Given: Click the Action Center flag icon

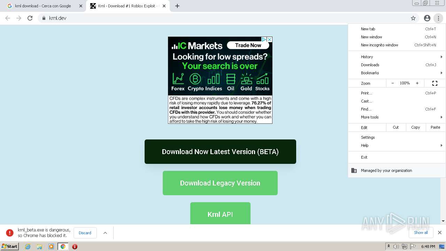Looking at the screenshot, I should [x=413, y=246].
